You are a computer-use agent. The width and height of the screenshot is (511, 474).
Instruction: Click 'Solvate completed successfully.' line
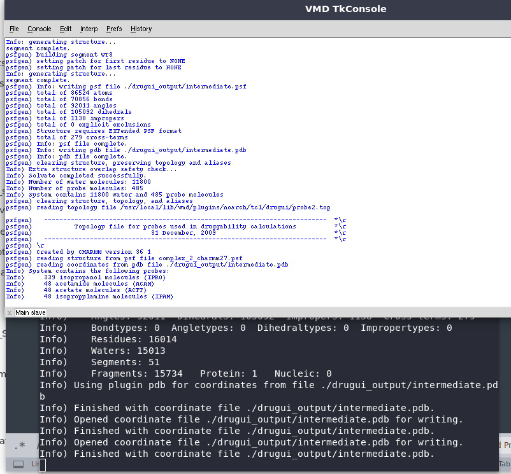point(76,176)
